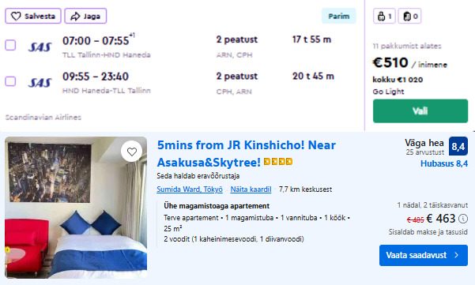Click the heart icon on Salvesta button
Image resolution: width=475 pixels, height=285 pixels.
click(16, 16)
